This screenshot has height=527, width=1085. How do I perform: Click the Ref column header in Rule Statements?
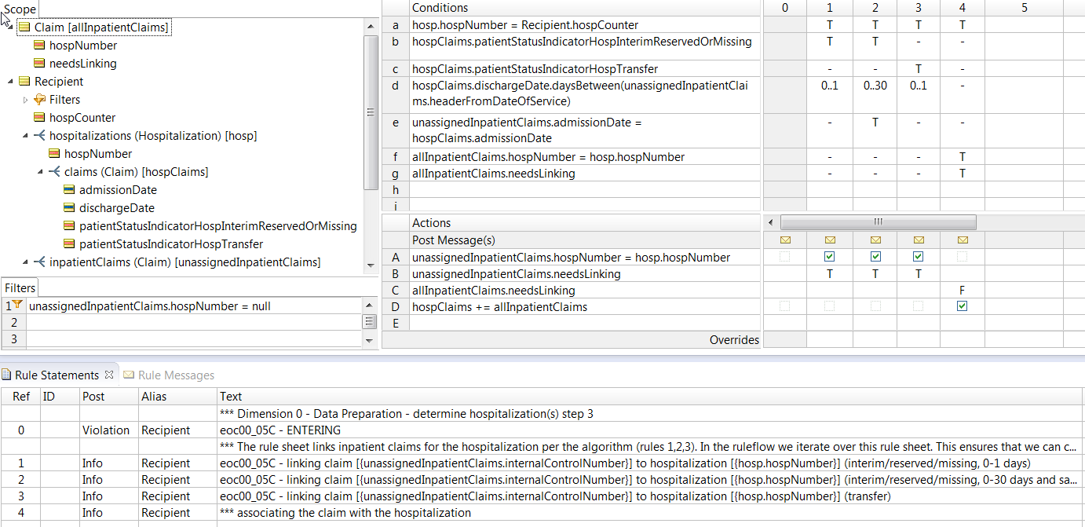tap(21, 397)
